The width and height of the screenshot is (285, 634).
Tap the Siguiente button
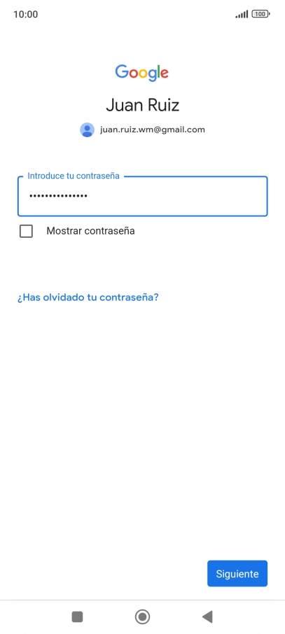[237, 573]
